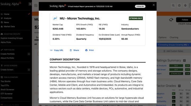
Task: Expand the Create Portfolio plus button
Action: tap(29, 54)
